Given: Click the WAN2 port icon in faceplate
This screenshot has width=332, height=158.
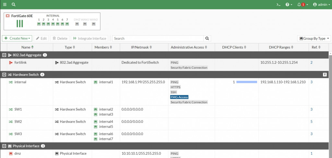Looking at the screenshot, I should point(94,24).
